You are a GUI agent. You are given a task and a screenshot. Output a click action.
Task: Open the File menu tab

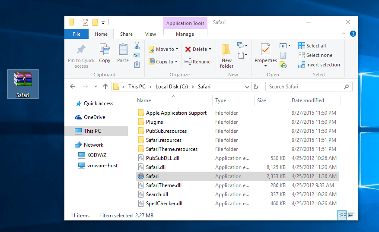pos(76,34)
